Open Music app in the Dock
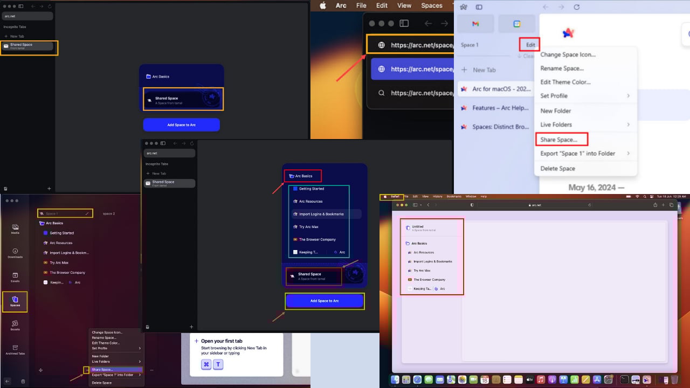This screenshot has width=690, height=388. coord(541,380)
